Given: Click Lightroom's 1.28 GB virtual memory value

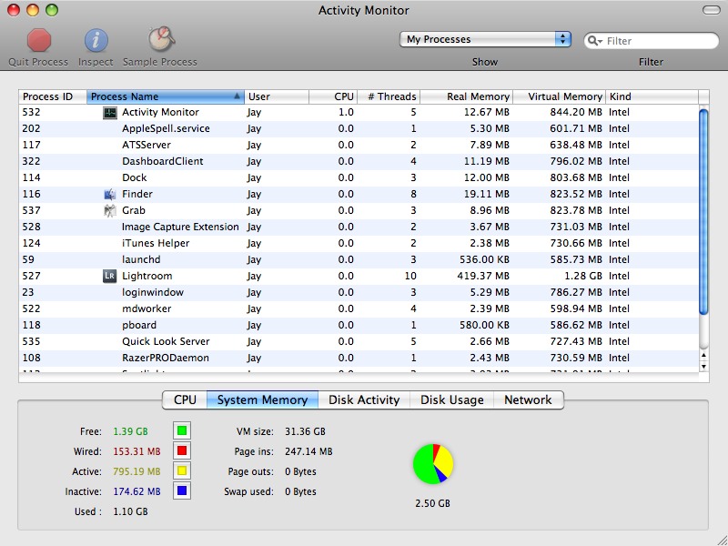Looking at the screenshot, I should pyautogui.click(x=583, y=277).
